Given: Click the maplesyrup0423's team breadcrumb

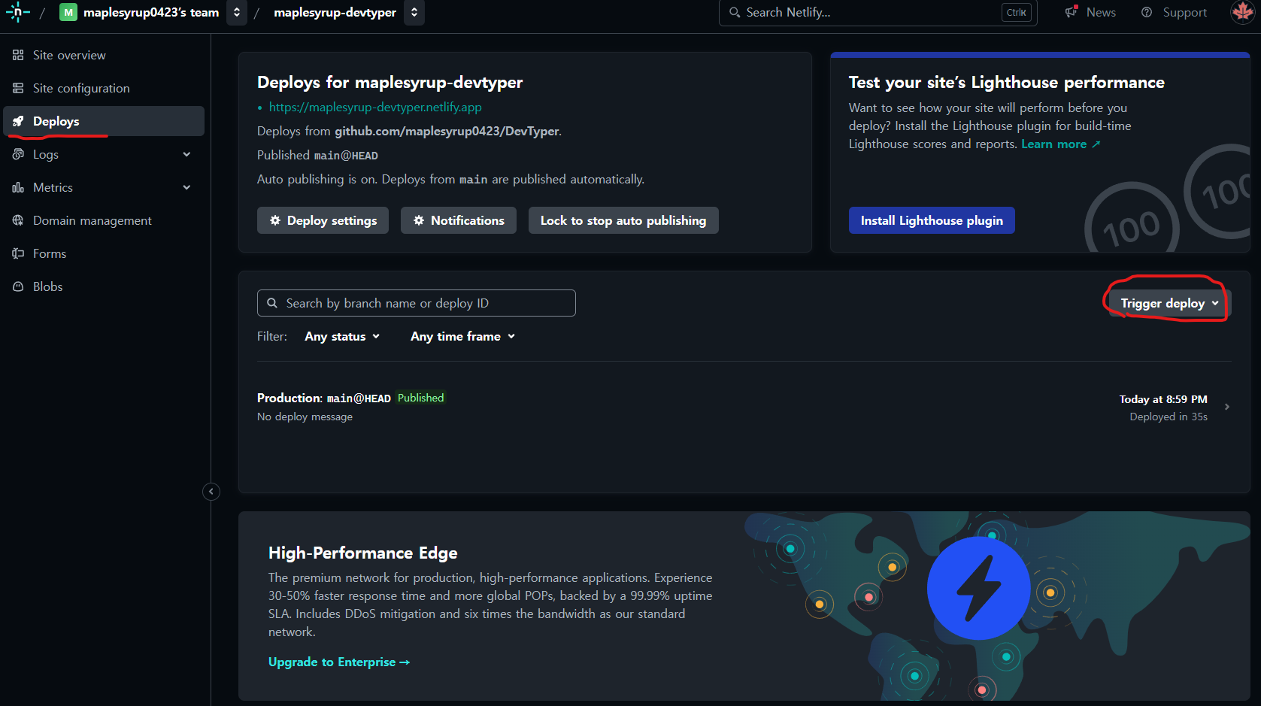Looking at the screenshot, I should tap(151, 12).
